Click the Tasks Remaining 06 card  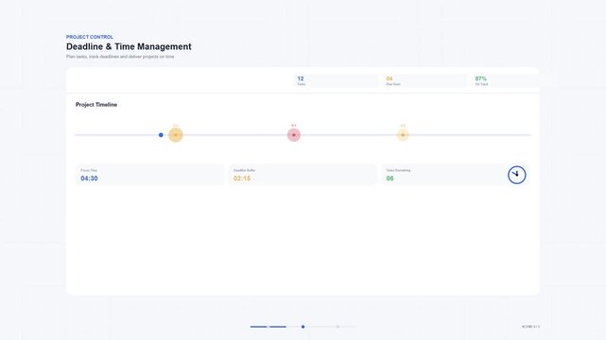tap(456, 175)
